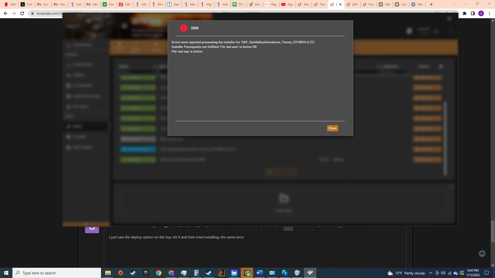Click the Windows search box
This screenshot has width=495, height=278.
point(57,273)
